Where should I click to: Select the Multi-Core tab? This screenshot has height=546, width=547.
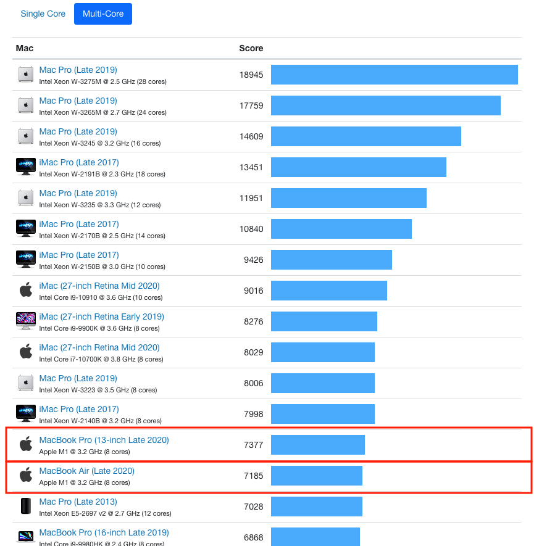103,14
